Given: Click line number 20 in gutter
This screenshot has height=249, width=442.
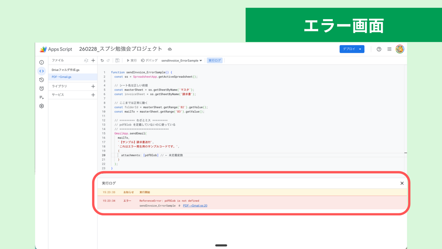Looking at the screenshot, I should click(103, 155).
